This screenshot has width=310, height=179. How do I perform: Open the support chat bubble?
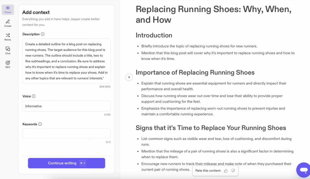[303, 170]
